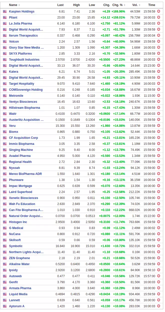Open the Glory Star New Media link
This screenshot has height=312, width=165.
pyautogui.click(x=26, y=48)
